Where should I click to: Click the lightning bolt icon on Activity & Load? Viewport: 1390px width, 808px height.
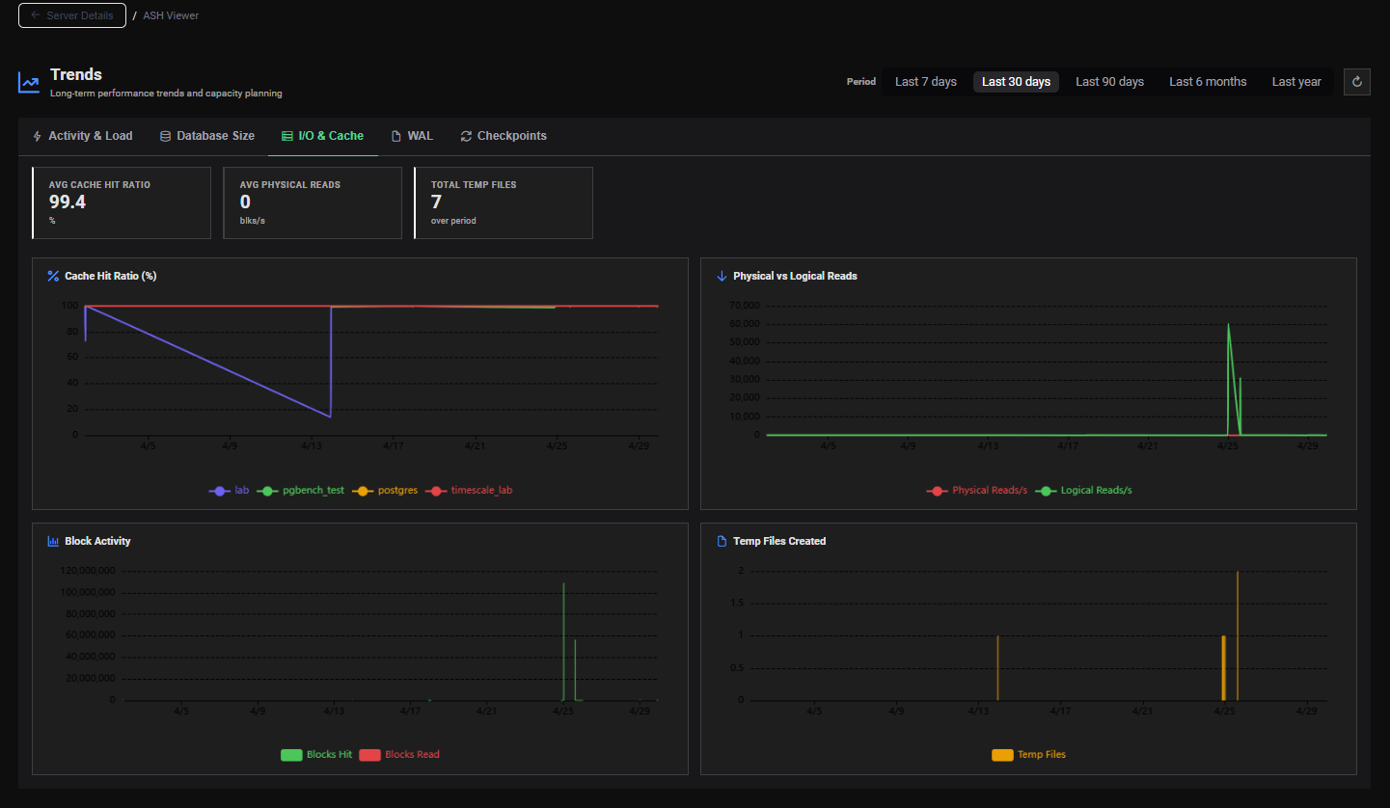pos(38,136)
